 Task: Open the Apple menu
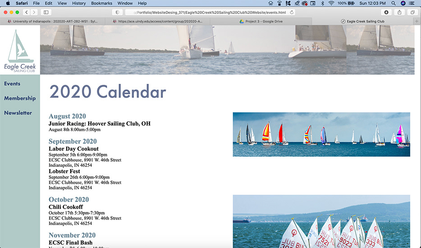tap(8, 3)
